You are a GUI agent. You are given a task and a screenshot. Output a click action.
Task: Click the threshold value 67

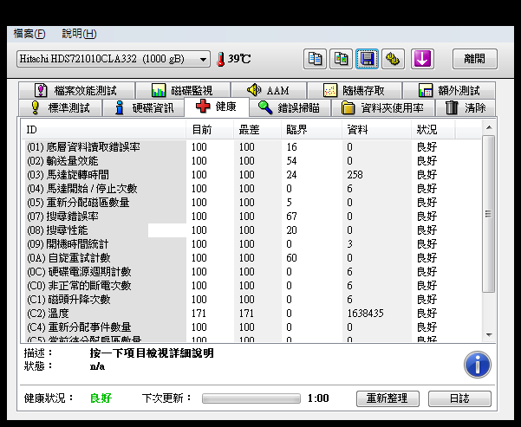click(291, 217)
